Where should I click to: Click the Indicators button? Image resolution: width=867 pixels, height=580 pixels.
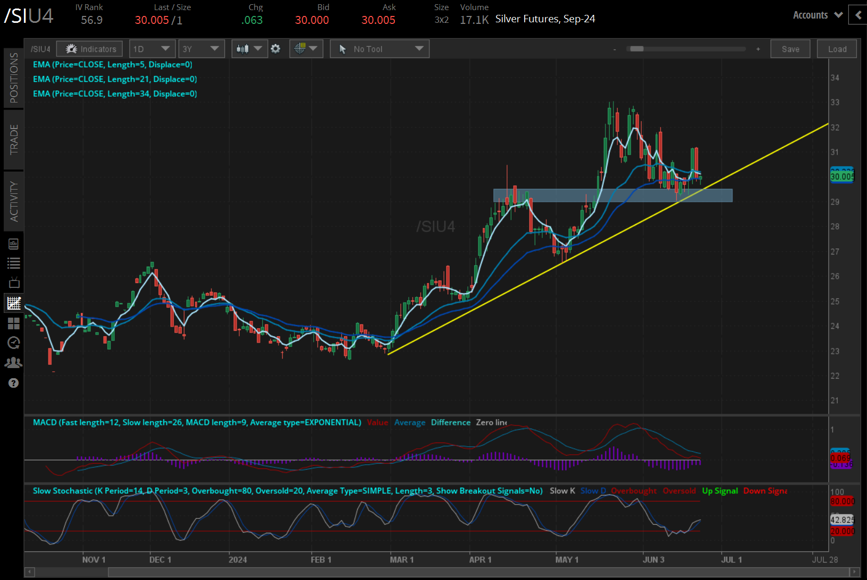click(x=90, y=49)
